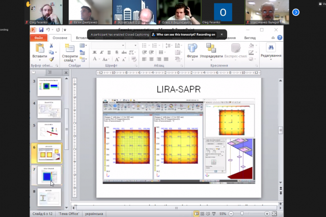Click the Експрес-стилі quick styles button
Viewport: 326px width, 217px height.
(235, 52)
